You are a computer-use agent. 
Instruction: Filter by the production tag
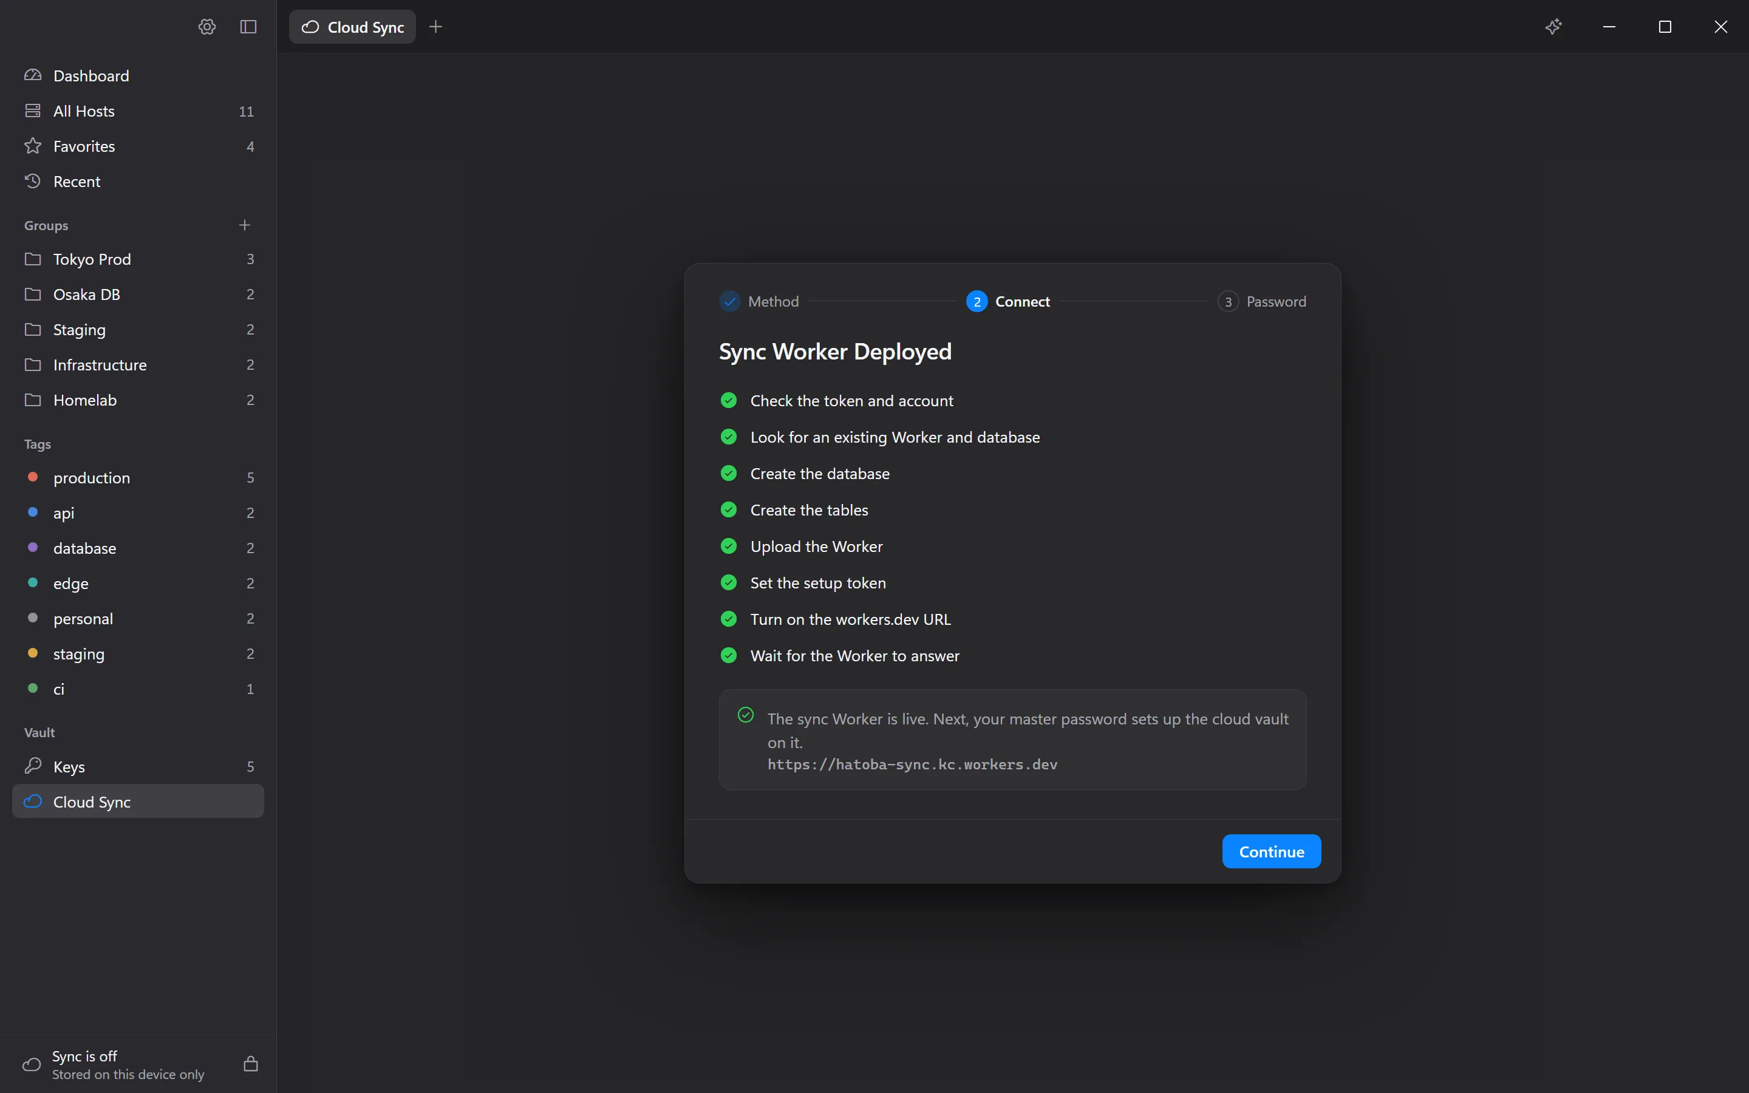coord(138,478)
